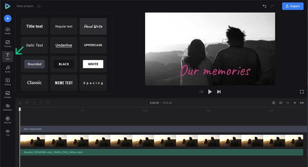Toggle timeline snapping icon
This screenshot has height=167, width=308.
(x=273, y=103)
